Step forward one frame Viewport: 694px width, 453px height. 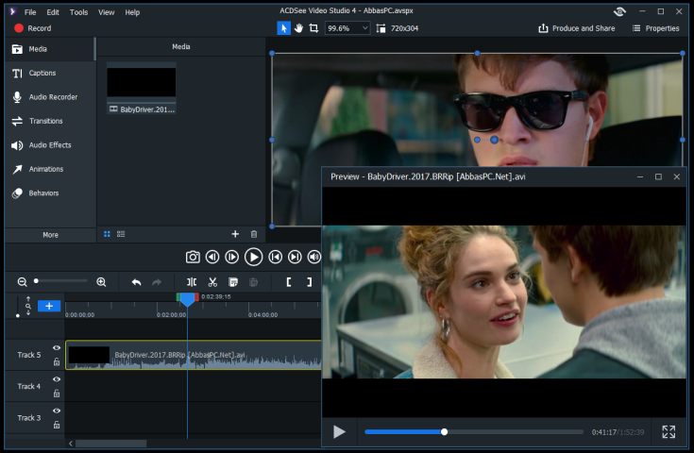[232, 257]
